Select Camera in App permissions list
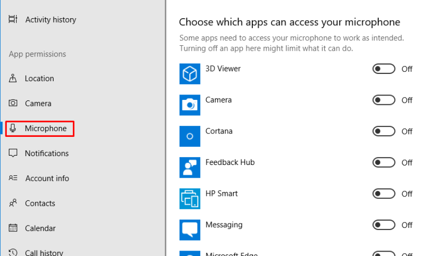Screen dimensions: 423x256 tap(38, 103)
